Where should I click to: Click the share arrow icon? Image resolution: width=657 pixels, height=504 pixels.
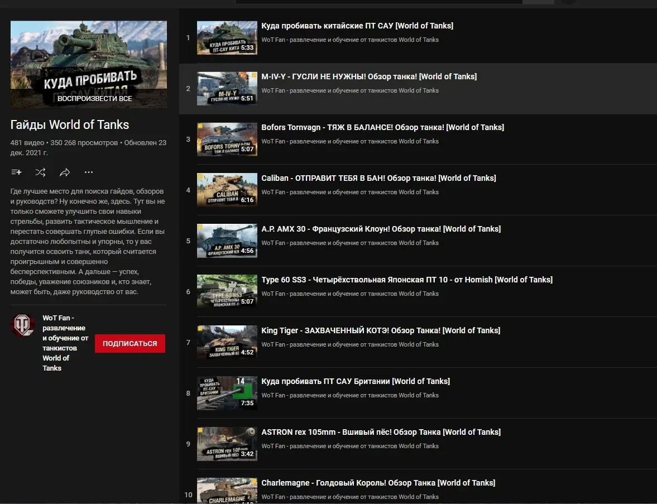coord(65,172)
